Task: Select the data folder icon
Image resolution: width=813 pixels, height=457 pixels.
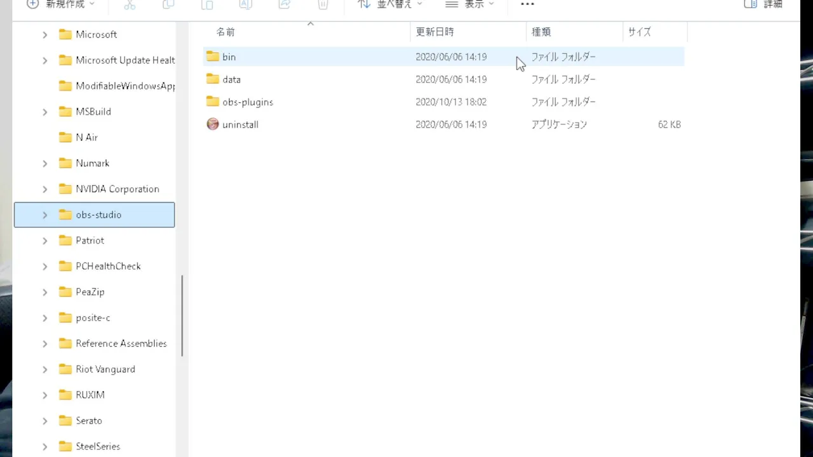Action: click(213, 79)
